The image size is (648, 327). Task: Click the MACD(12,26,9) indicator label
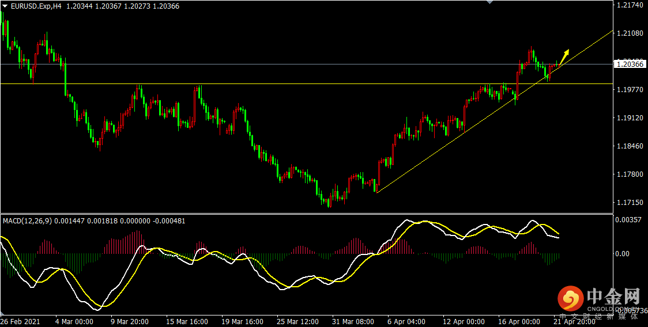click(28, 221)
